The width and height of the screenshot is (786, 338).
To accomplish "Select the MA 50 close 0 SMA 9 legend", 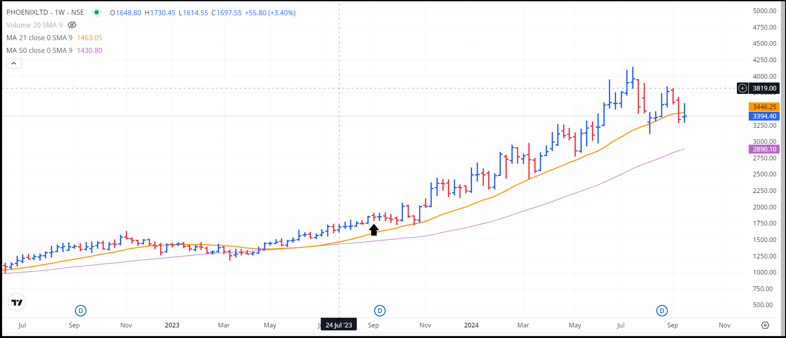I will tap(39, 50).
